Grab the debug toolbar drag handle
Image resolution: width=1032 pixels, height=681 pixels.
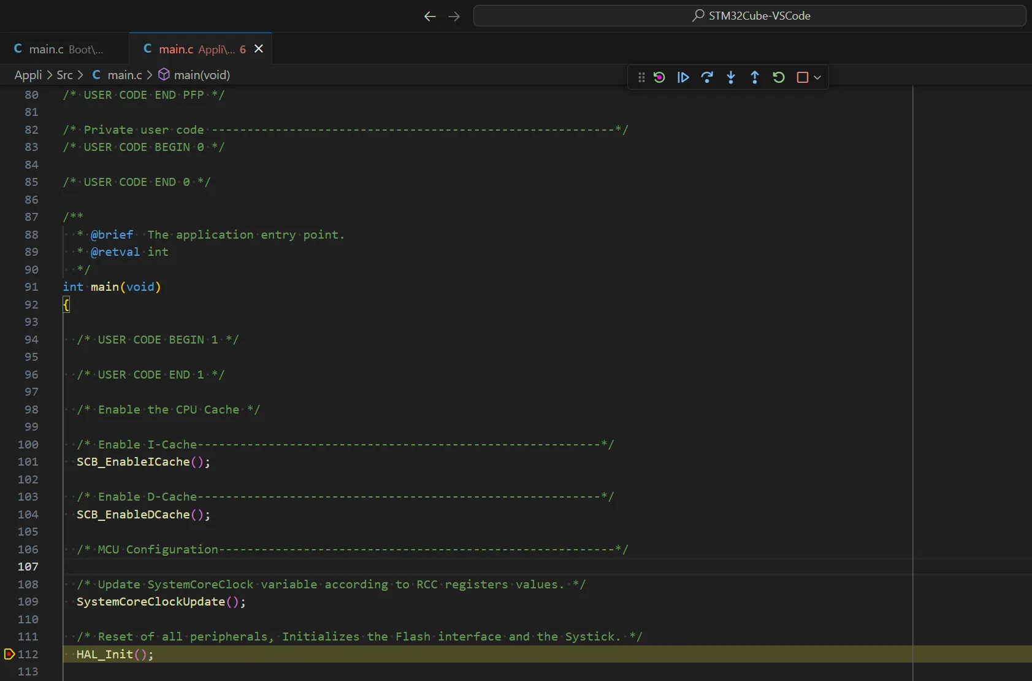[641, 77]
